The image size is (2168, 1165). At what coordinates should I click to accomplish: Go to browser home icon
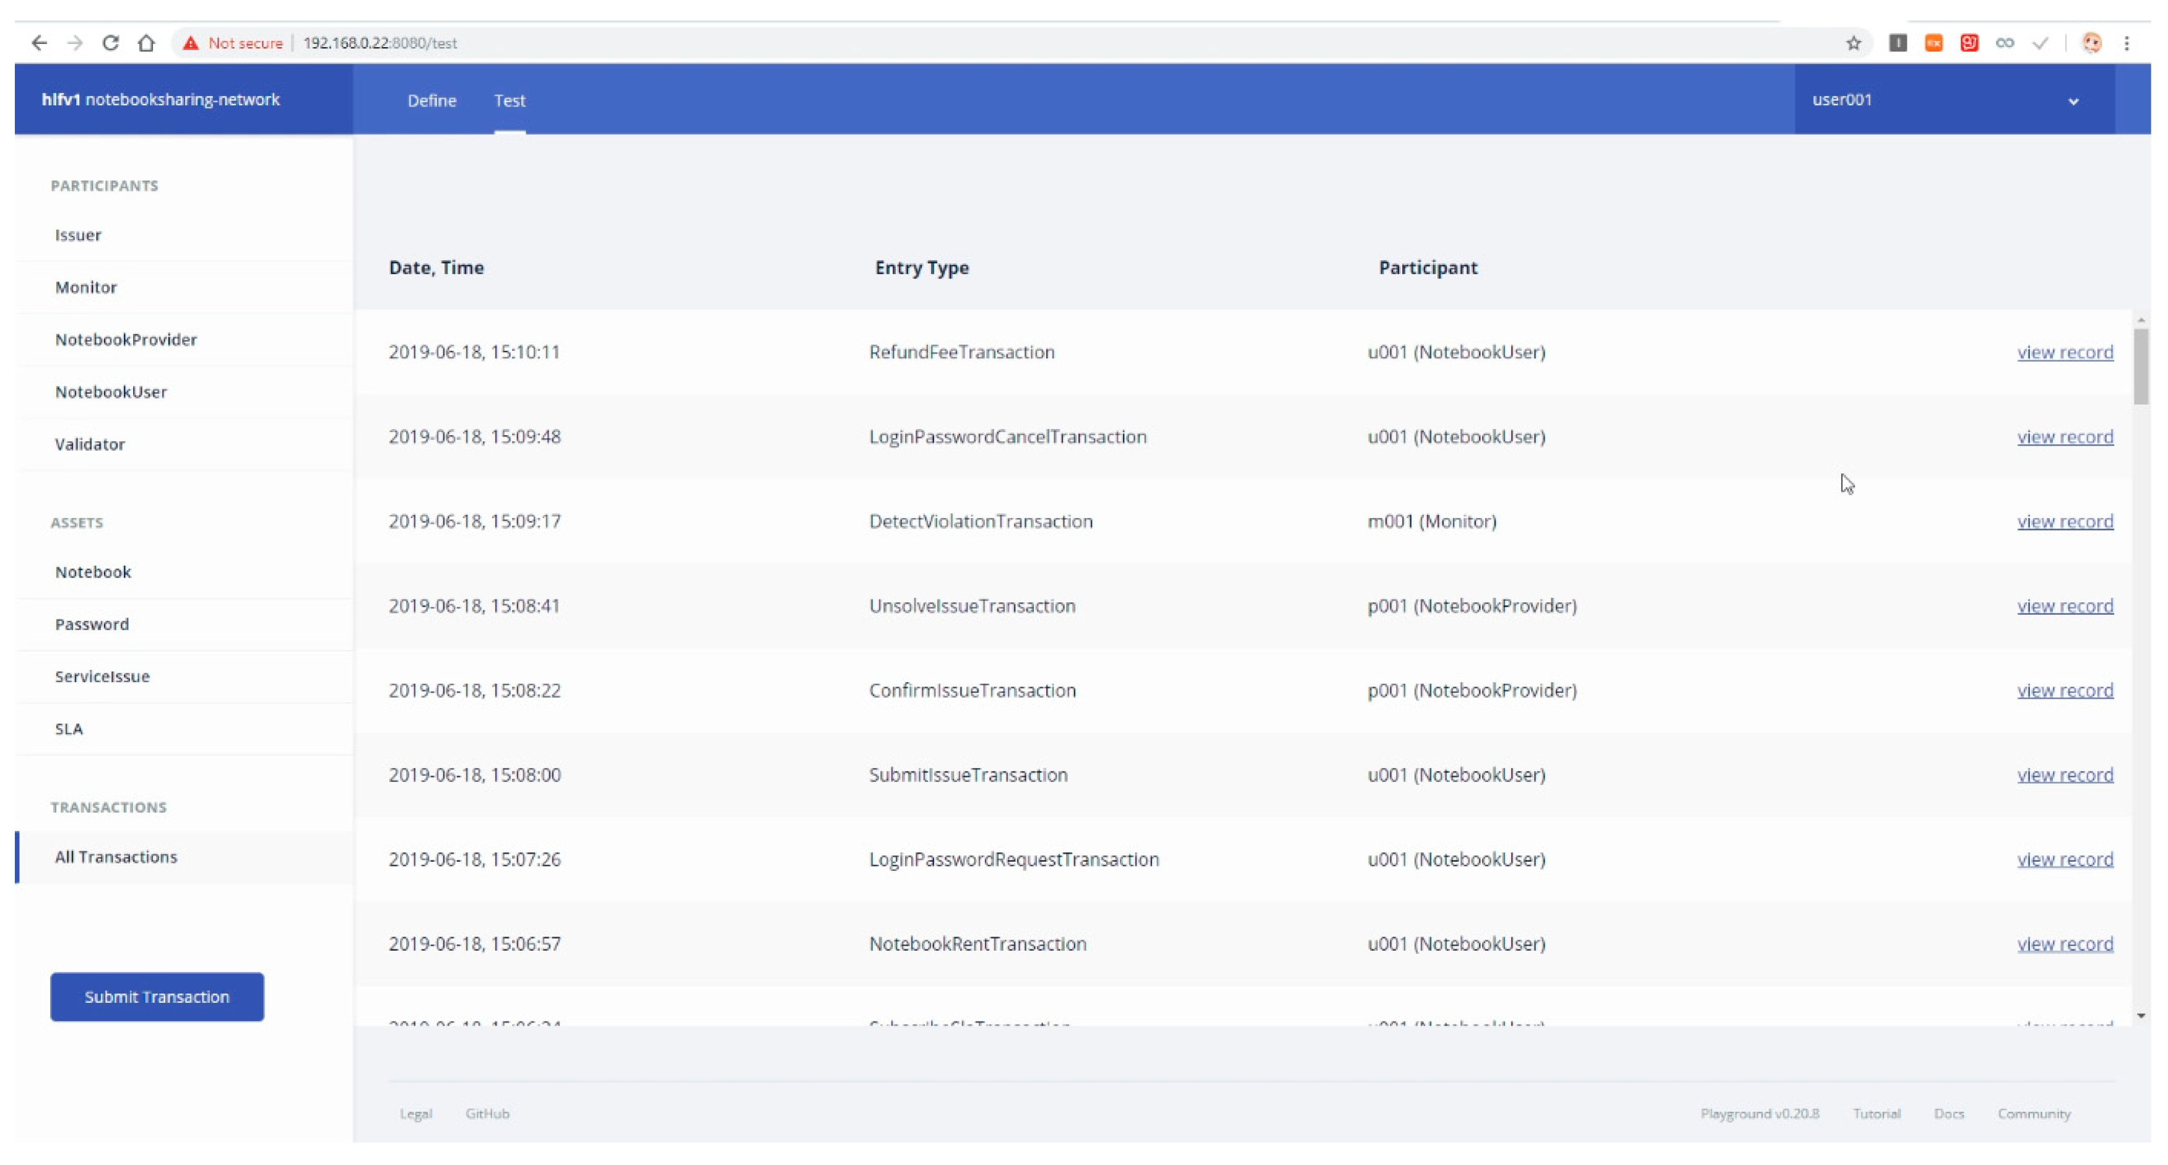pos(147,43)
